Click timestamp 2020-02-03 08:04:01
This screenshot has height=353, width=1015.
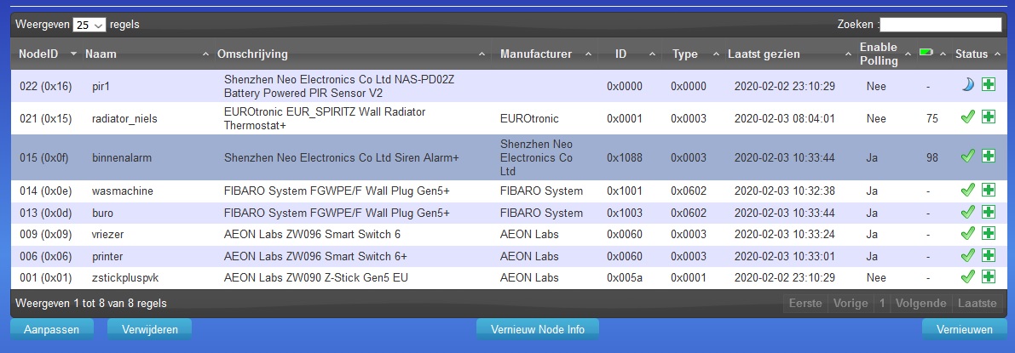(785, 118)
